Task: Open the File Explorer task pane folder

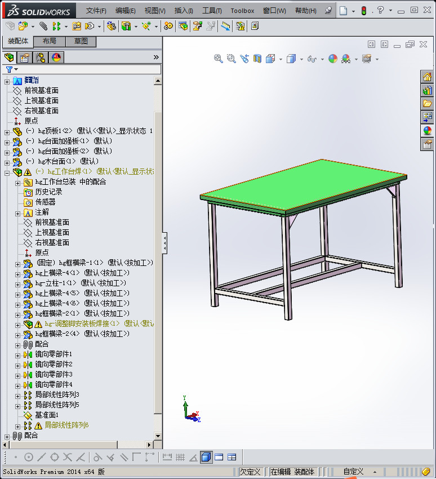Action: [x=427, y=104]
